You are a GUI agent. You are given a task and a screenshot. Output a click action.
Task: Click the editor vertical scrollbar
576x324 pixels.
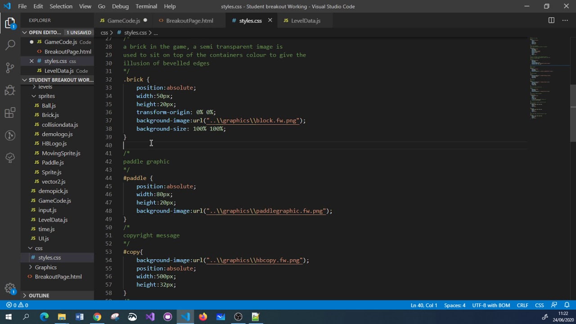573,112
